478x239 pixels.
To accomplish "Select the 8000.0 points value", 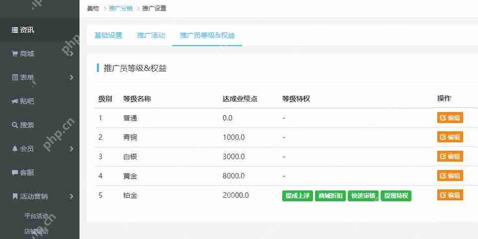I will (x=234, y=176).
